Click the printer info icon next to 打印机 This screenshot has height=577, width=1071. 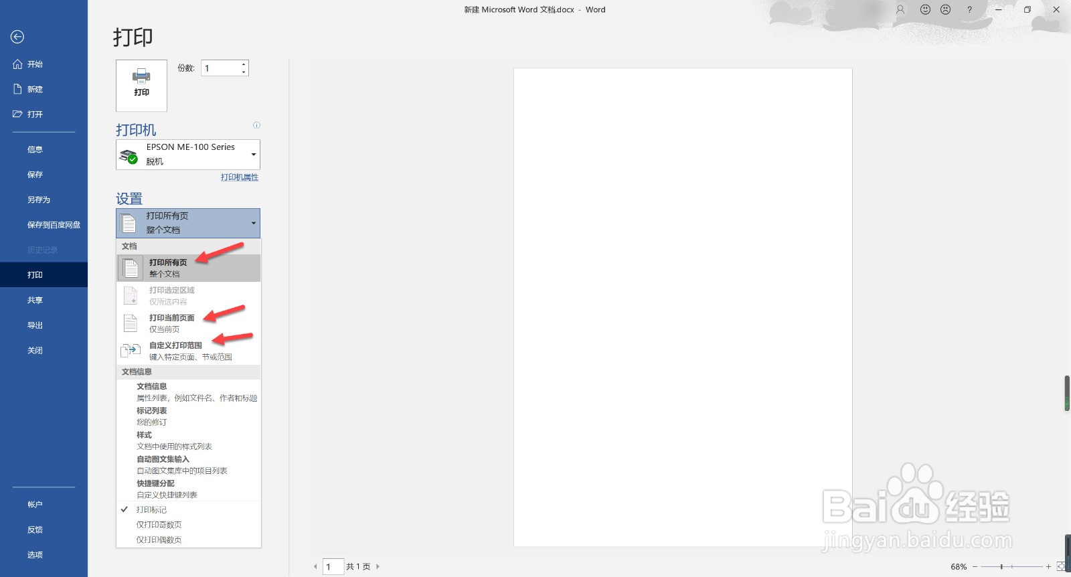click(256, 125)
